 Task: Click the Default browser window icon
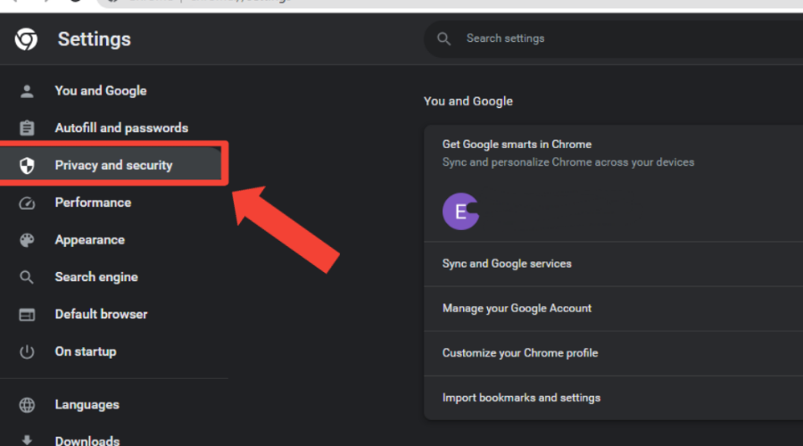click(x=27, y=315)
